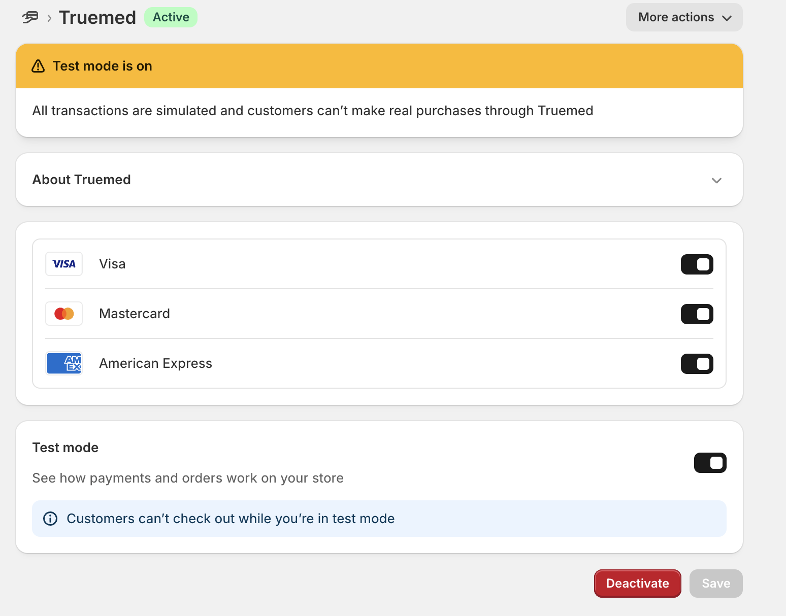Turn off the Mastercard toggle
This screenshot has height=616, width=786.
point(697,314)
